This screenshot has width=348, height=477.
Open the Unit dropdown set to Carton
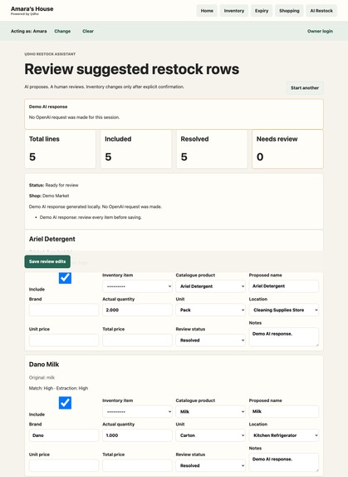coord(211,435)
